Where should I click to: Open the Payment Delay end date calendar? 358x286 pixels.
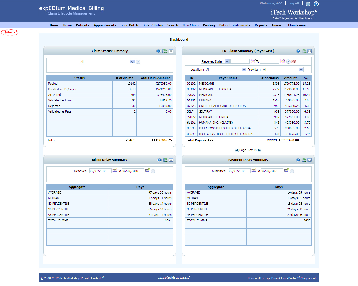click(286, 170)
